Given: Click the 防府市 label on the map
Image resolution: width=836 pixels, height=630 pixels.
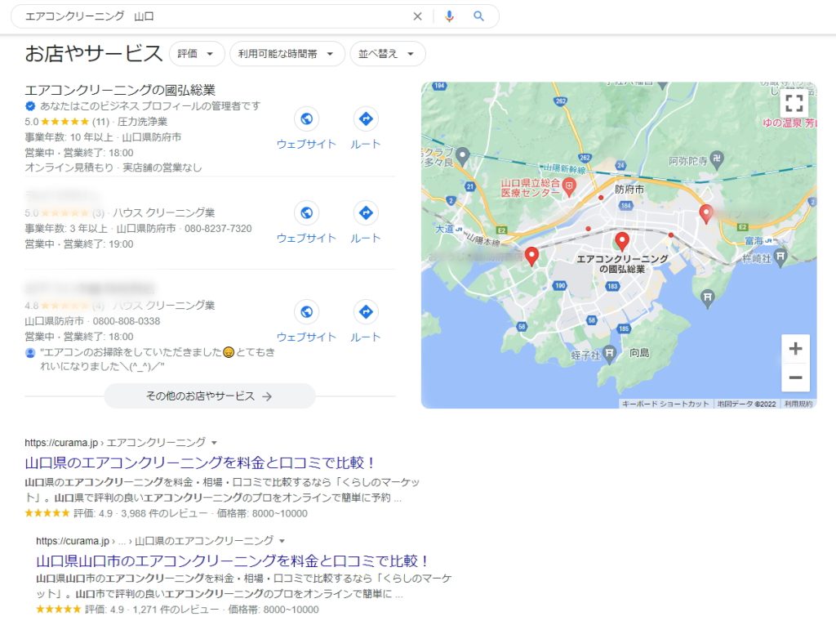Looking at the screenshot, I should click(x=629, y=190).
